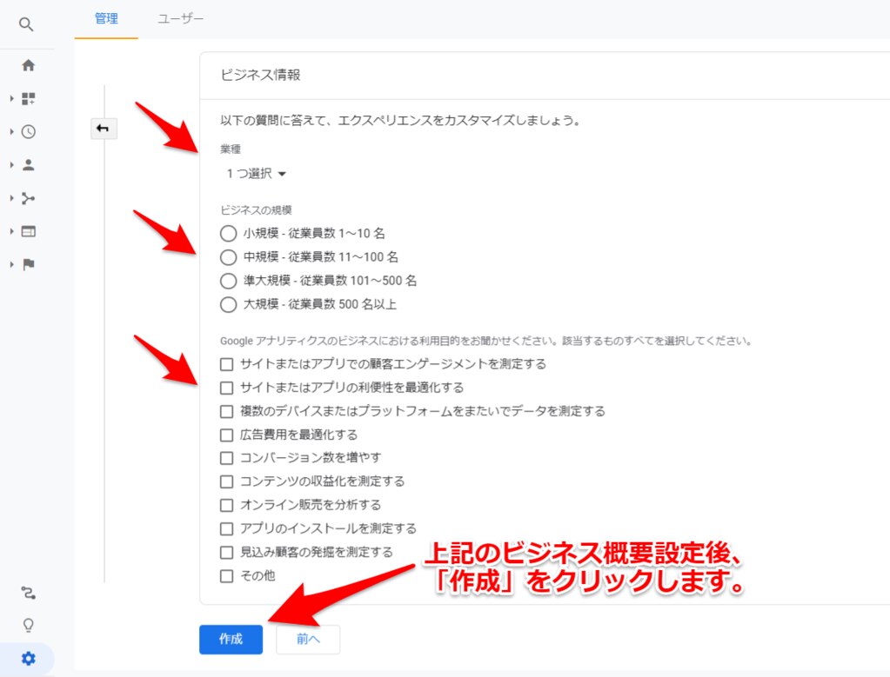Switch to the ユーザー tab
This screenshot has width=890, height=677.
[x=181, y=18]
